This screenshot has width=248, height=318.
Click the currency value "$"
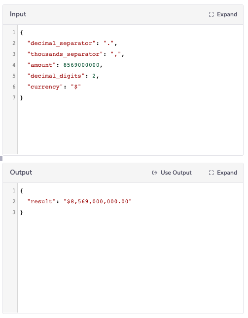[76, 87]
